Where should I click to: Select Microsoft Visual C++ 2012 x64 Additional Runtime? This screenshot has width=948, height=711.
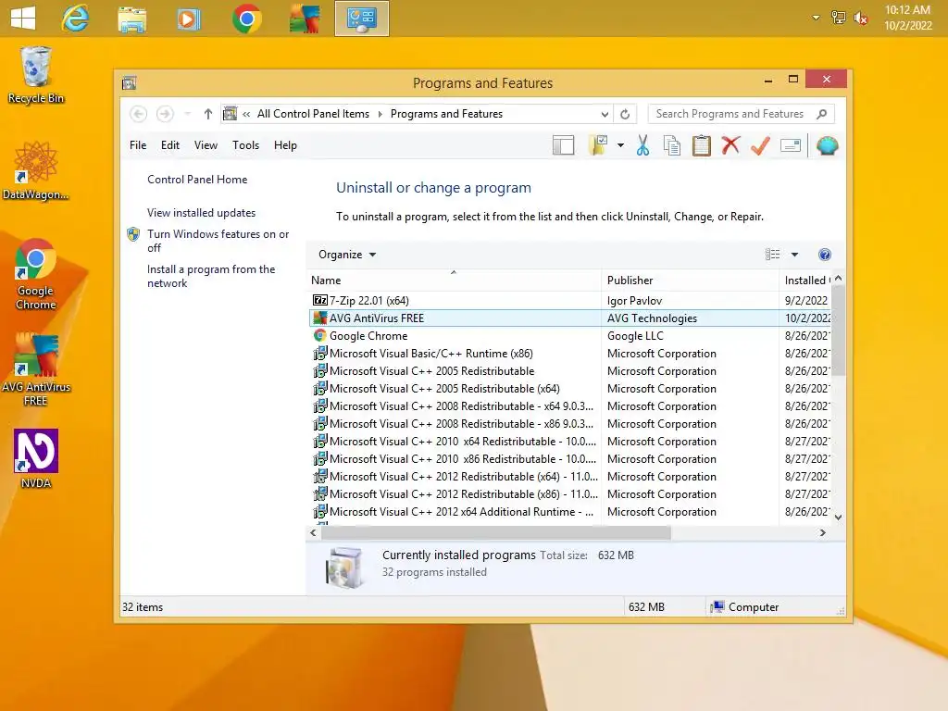click(569, 511)
